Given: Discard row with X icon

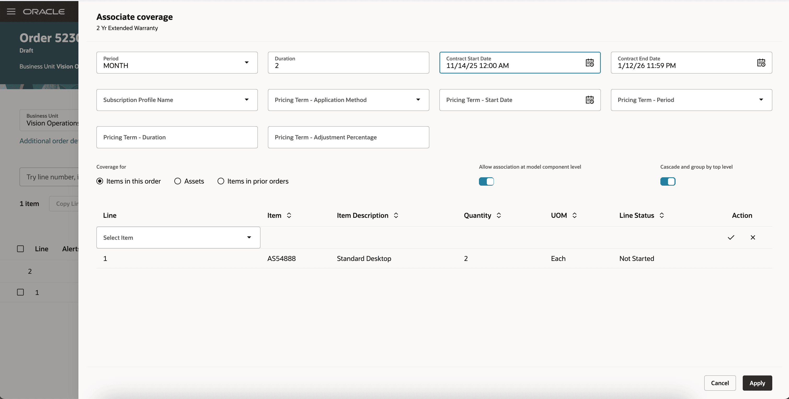Looking at the screenshot, I should 753,237.
